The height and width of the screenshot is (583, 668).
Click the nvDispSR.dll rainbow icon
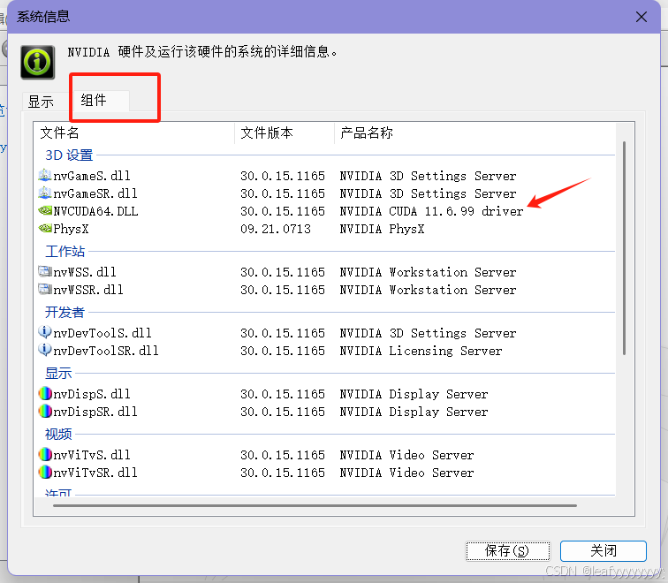45,412
